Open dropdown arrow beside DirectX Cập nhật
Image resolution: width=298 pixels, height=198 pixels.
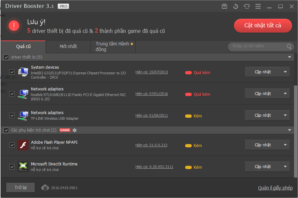pyautogui.click(x=285, y=166)
